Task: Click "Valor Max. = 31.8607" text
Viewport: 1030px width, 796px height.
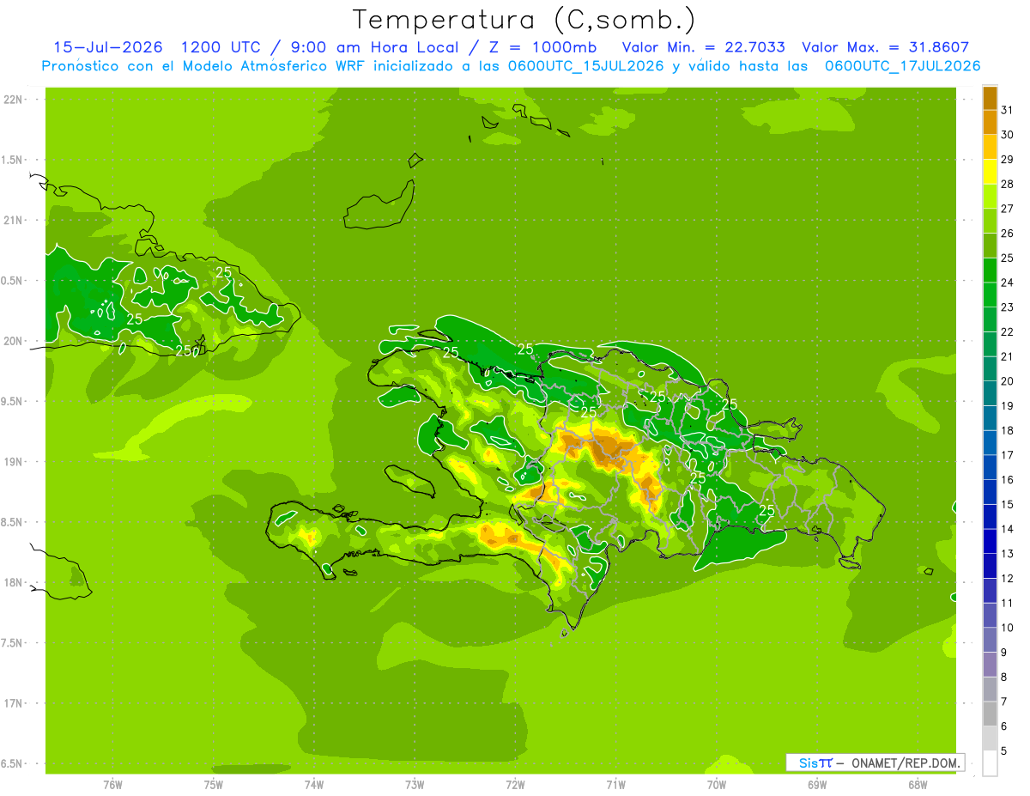Action: [885, 47]
